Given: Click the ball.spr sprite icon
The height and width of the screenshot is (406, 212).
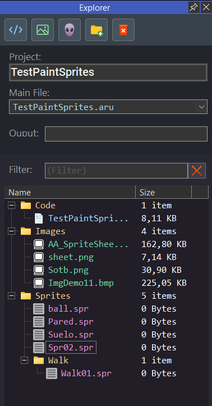Looking at the screenshot, I should tap(39, 309).
